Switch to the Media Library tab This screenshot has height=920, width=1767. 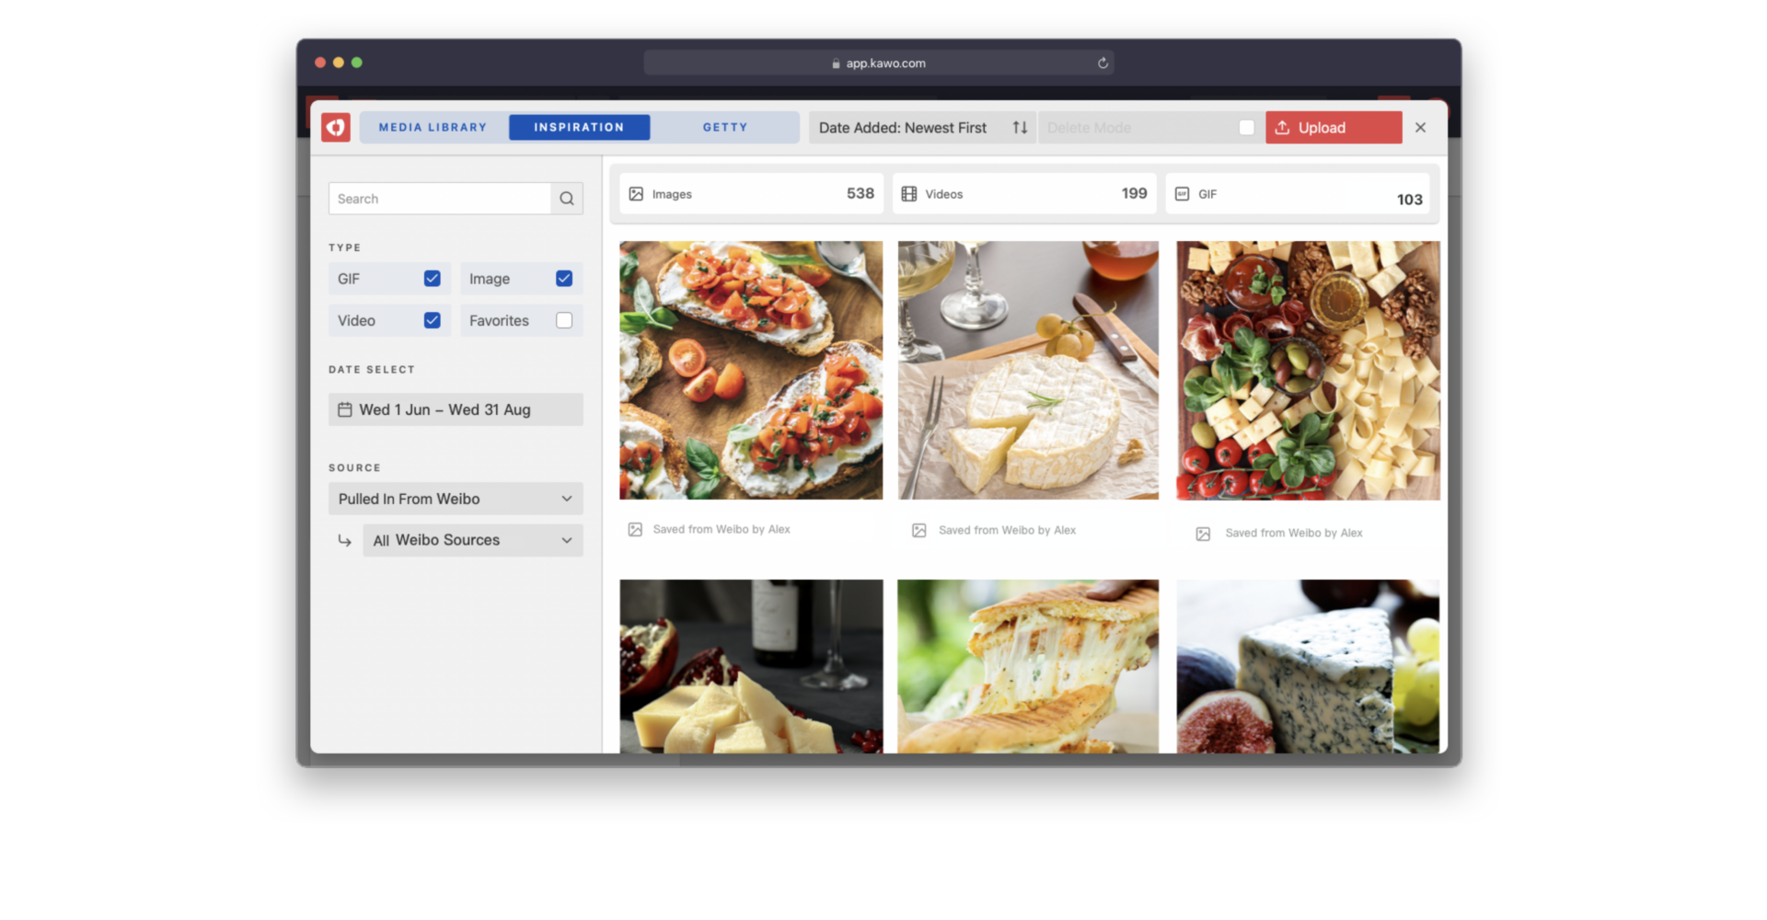coord(432,127)
